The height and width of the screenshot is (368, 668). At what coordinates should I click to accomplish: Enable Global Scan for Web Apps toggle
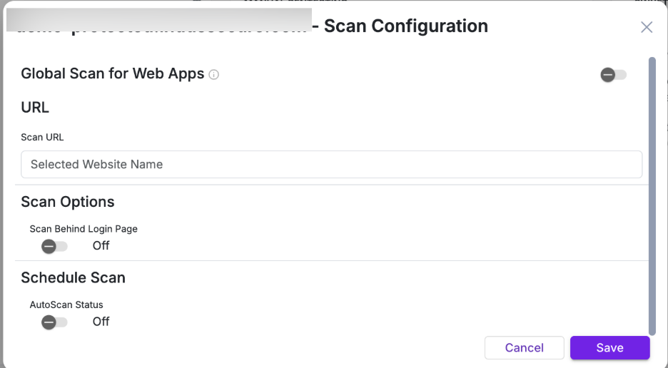[x=613, y=75]
